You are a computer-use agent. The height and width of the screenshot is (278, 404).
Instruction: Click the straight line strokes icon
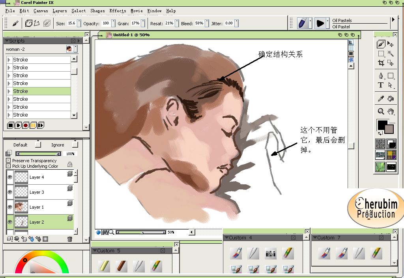pos(37,23)
